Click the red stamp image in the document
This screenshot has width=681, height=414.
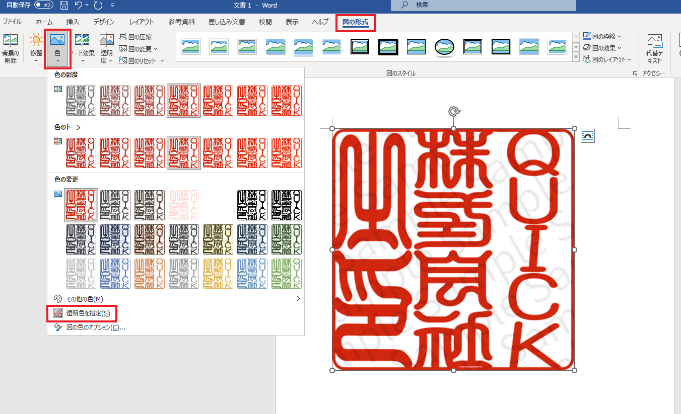click(x=453, y=250)
